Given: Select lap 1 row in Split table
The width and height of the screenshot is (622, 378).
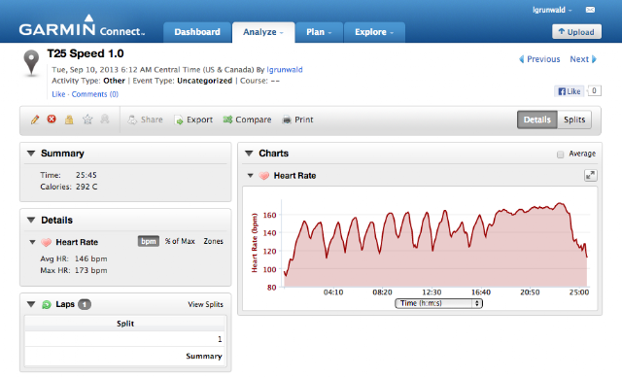Looking at the screenshot, I should point(125,339).
